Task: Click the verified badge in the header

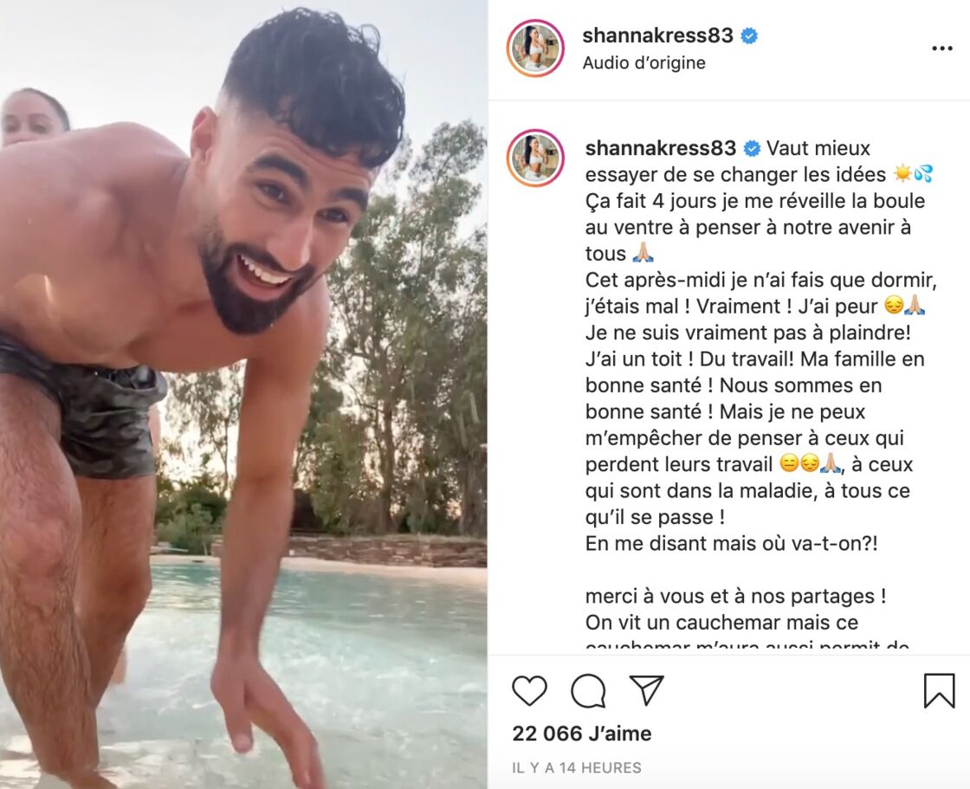Action: click(749, 36)
